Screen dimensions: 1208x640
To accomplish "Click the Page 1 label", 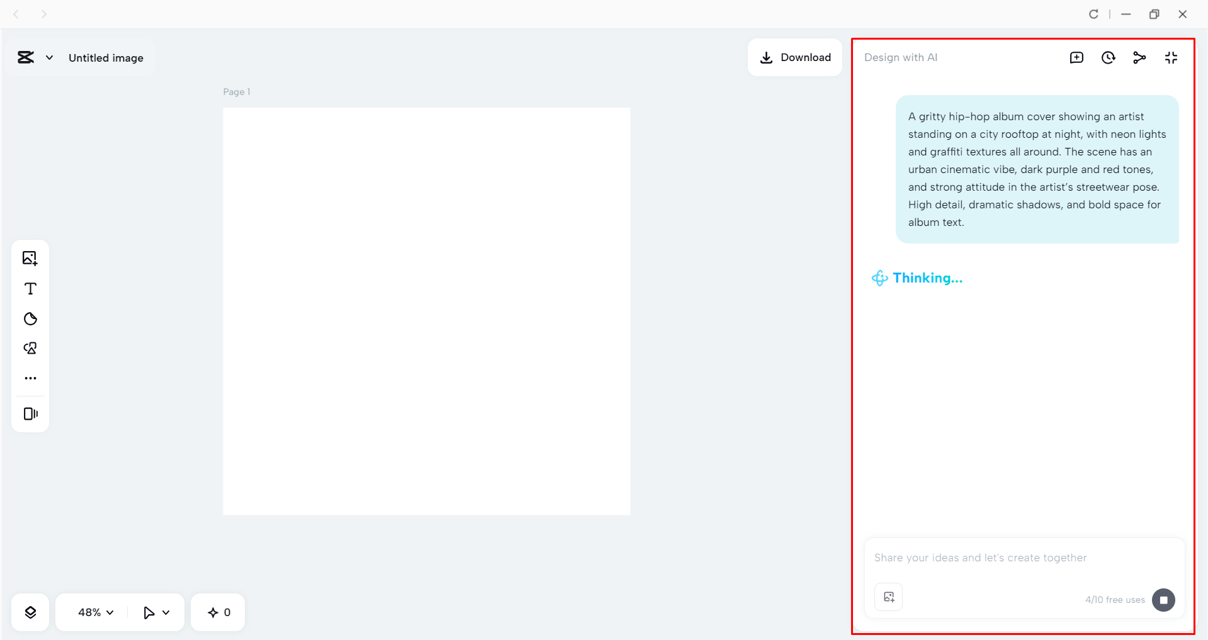I will tap(237, 92).
